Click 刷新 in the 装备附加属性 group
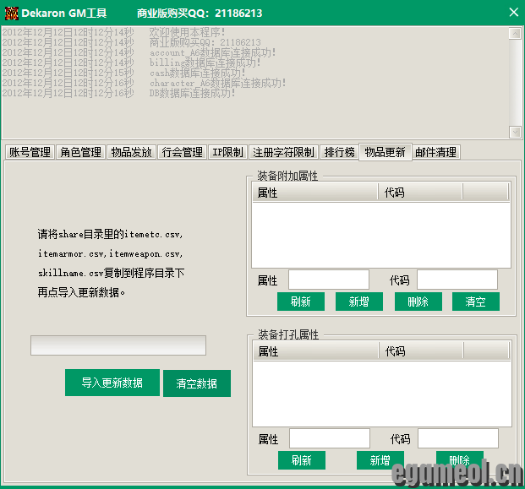Image resolution: width=525 pixels, height=489 pixels. coord(300,302)
